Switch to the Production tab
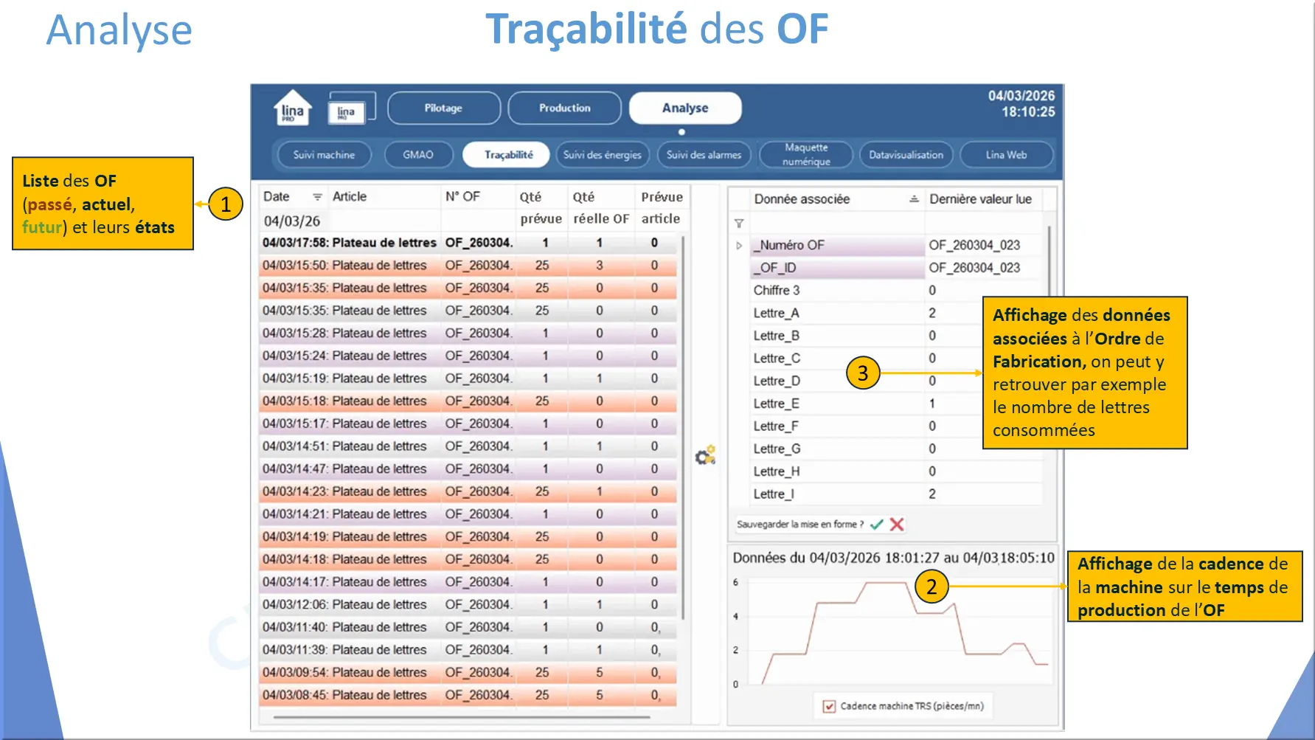The width and height of the screenshot is (1315, 740). point(565,108)
